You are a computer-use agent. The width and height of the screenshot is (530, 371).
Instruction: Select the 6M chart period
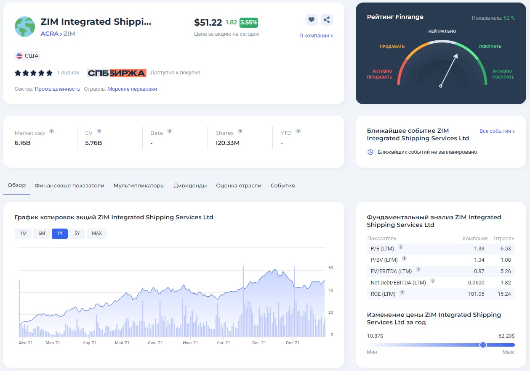coord(42,234)
